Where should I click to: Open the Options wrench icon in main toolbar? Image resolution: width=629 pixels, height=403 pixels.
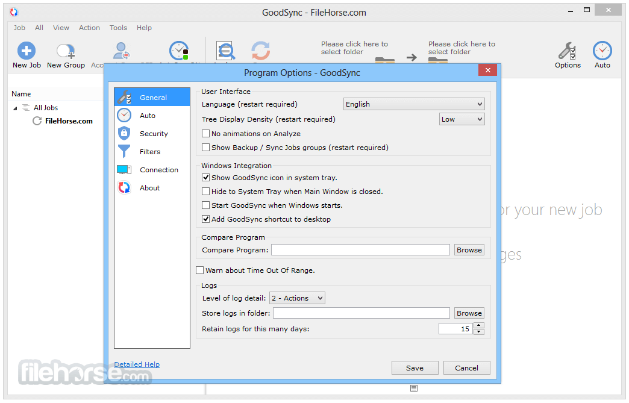click(567, 51)
